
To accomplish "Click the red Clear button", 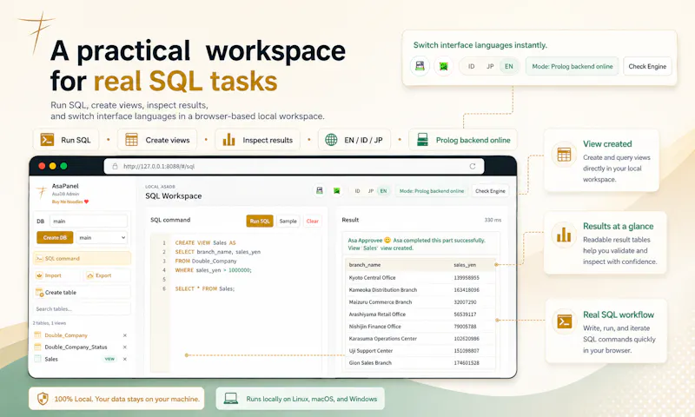I will pyautogui.click(x=313, y=222).
